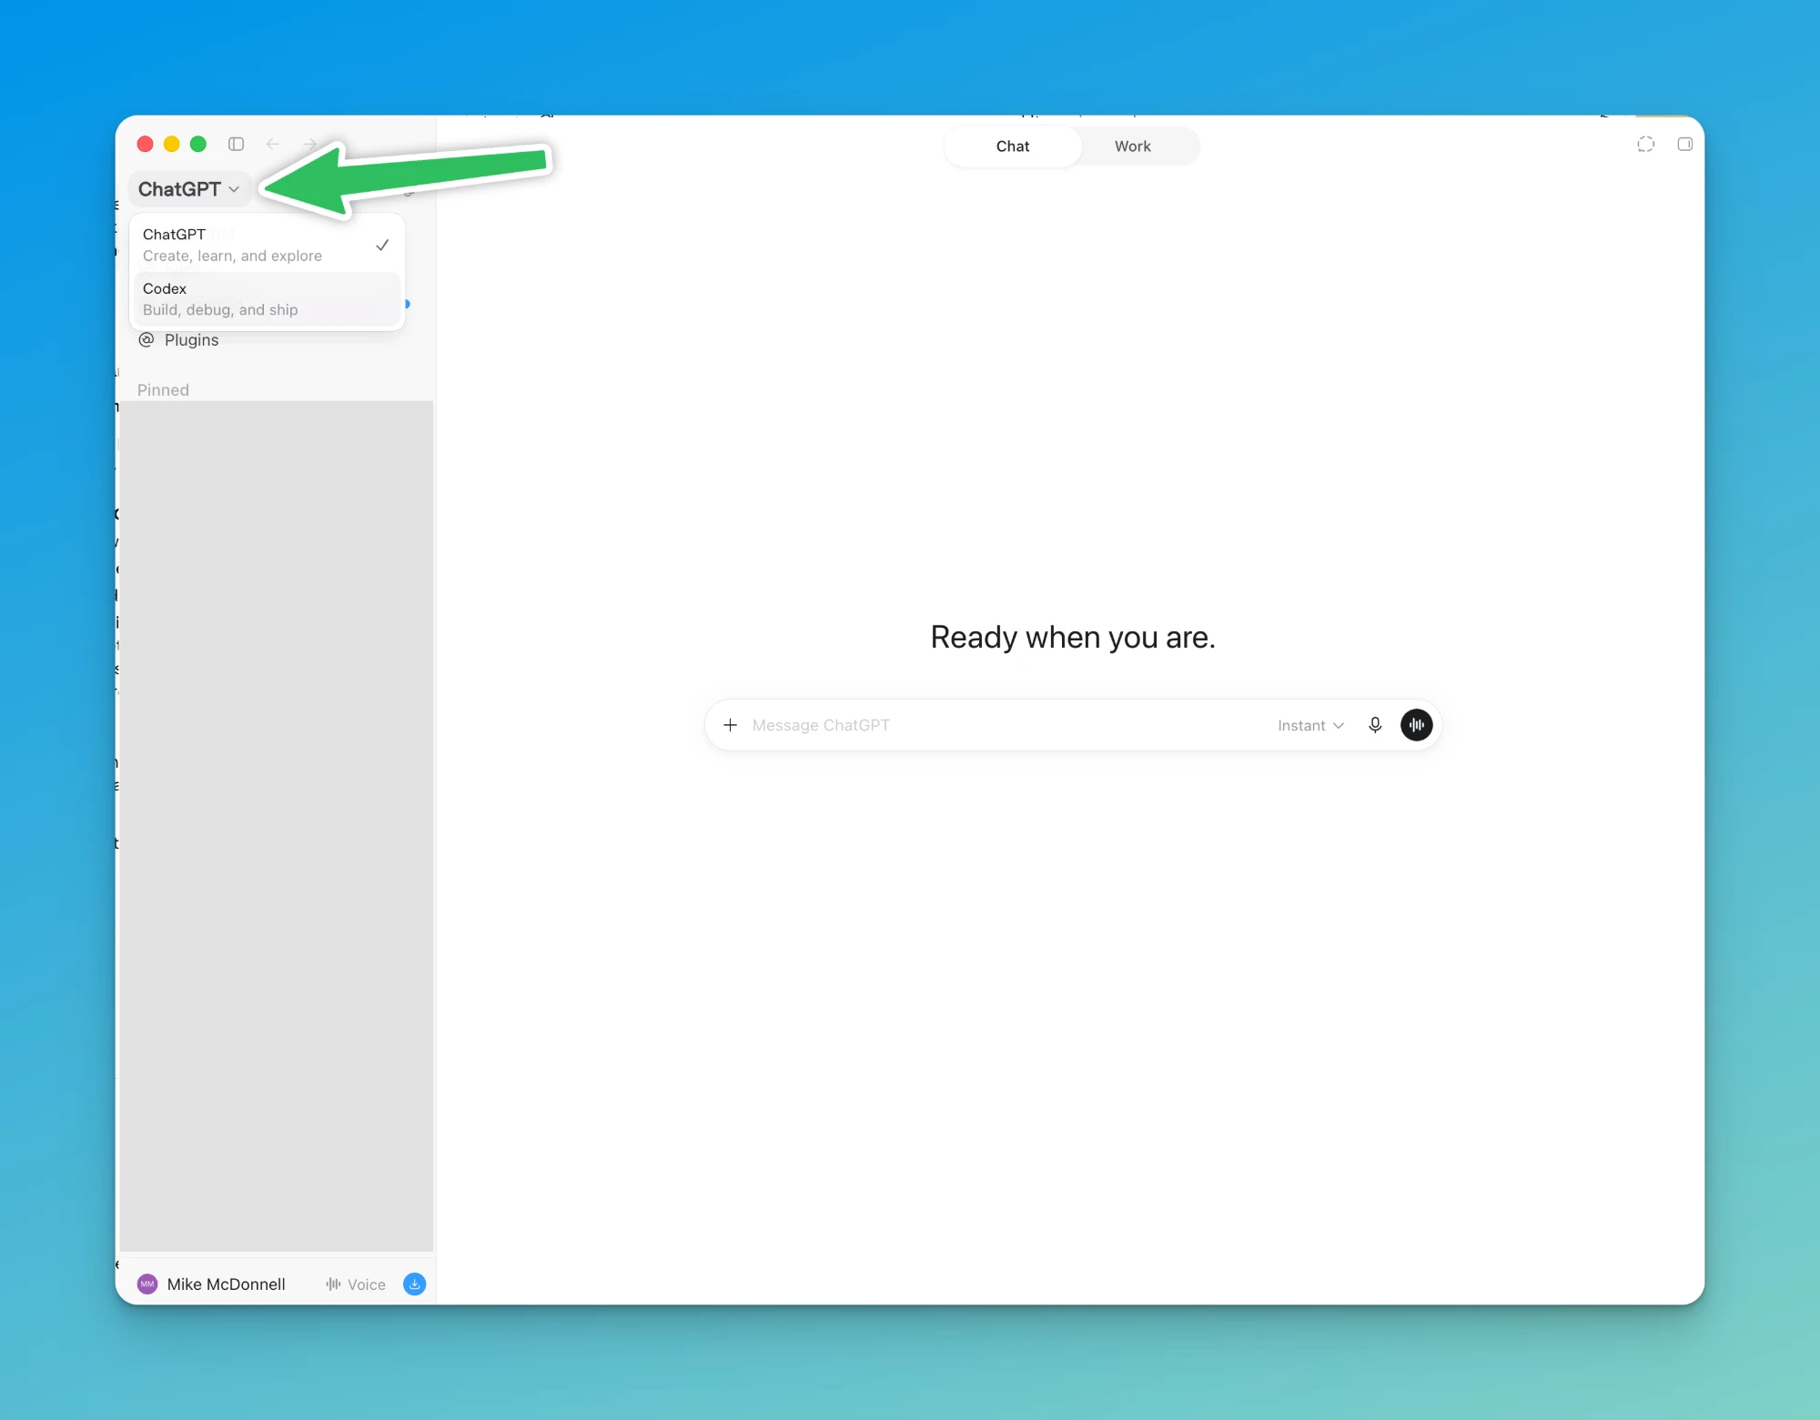Viewport: 1820px width, 1420px height.
Task: Open Plugins in the sidebar
Action: 178,340
